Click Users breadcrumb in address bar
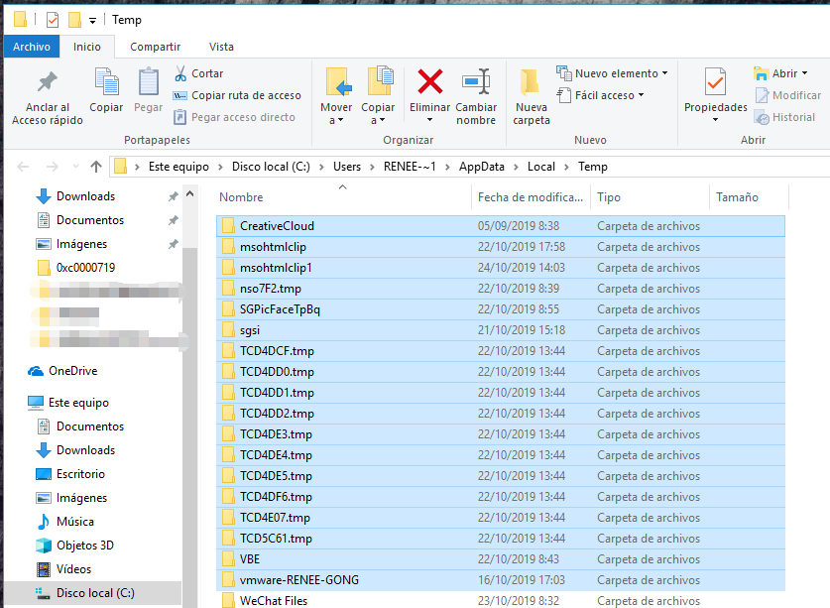Viewport: 830px width, 608px height. point(347,167)
